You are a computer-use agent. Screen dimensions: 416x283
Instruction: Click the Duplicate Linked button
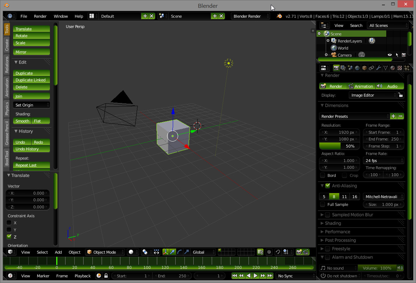31,80
